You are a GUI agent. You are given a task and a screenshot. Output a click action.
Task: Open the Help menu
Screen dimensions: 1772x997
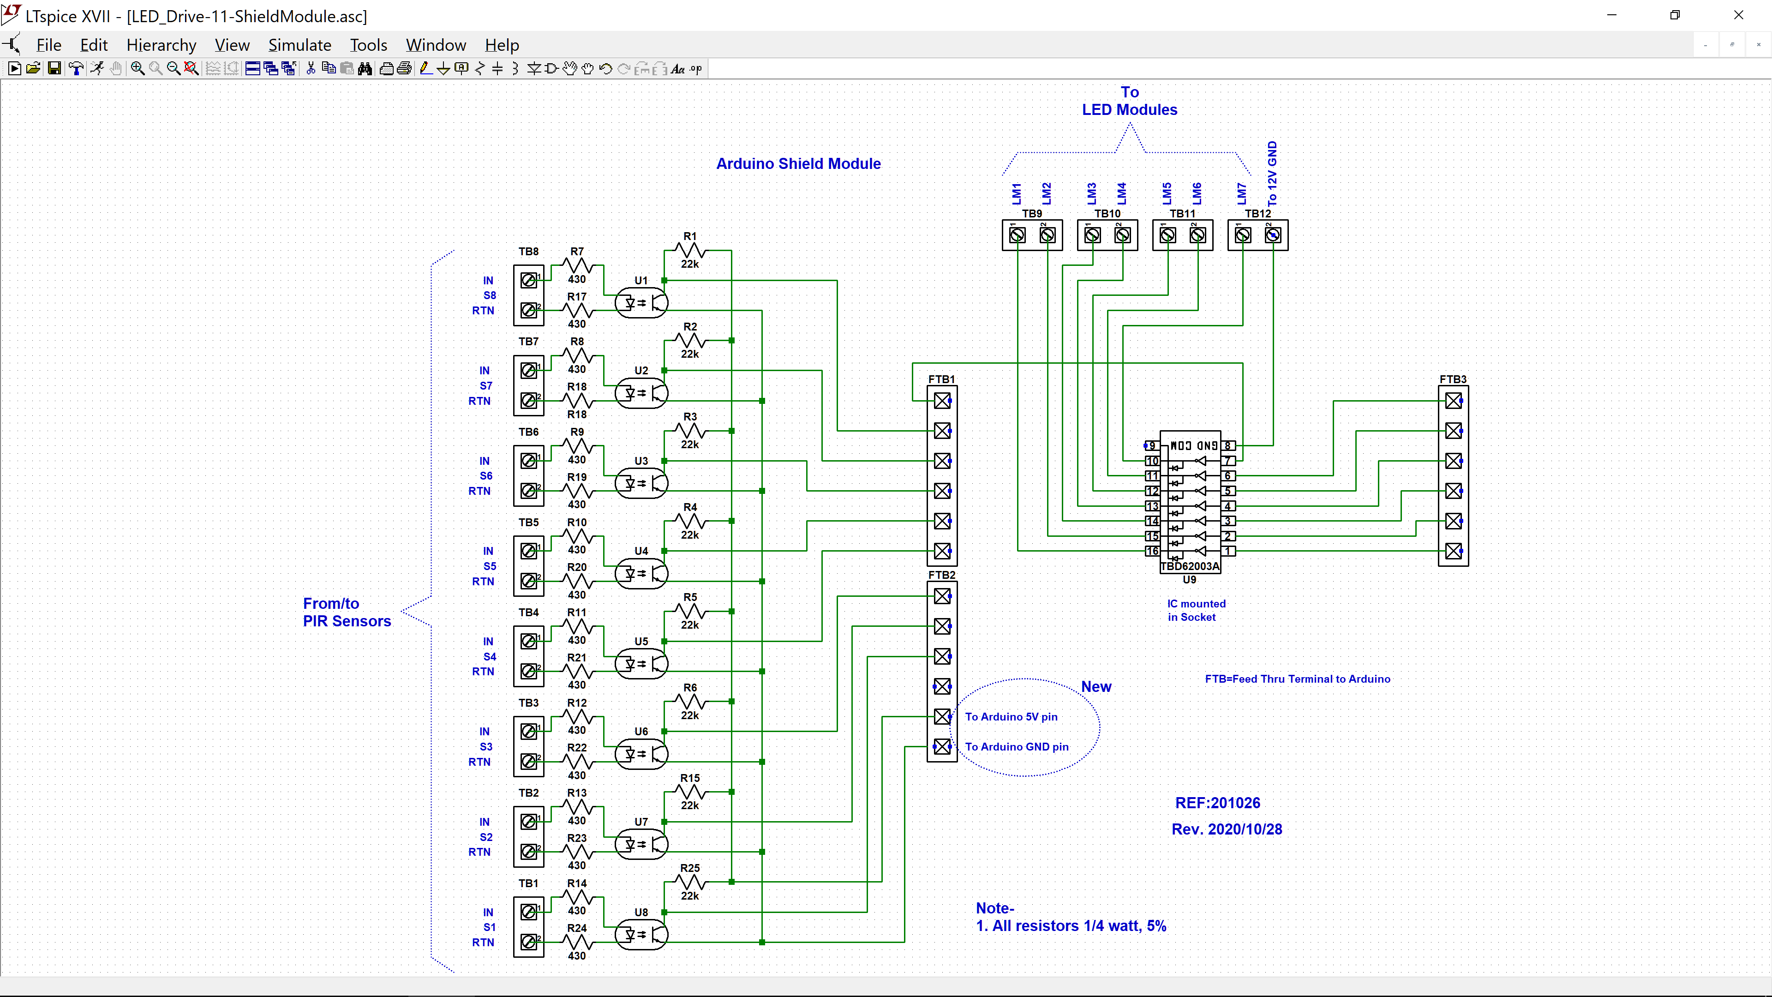pos(502,45)
